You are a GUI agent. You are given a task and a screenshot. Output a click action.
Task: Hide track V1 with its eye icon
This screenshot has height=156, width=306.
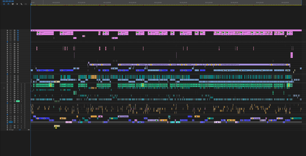point(18,82)
